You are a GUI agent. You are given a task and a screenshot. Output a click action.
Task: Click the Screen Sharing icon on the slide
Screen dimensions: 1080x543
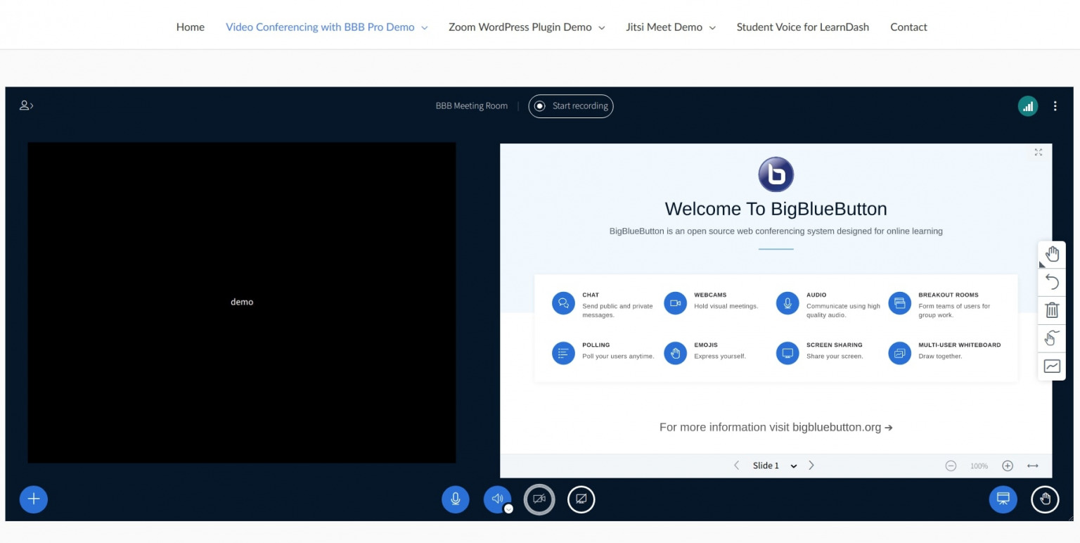tap(787, 353)
